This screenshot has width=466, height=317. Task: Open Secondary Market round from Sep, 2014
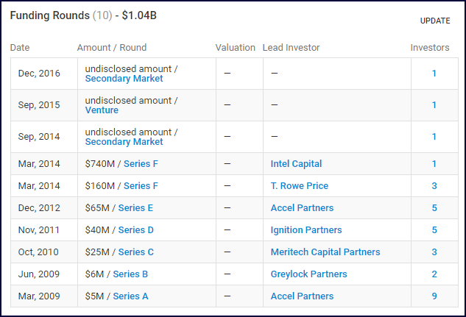124,142
